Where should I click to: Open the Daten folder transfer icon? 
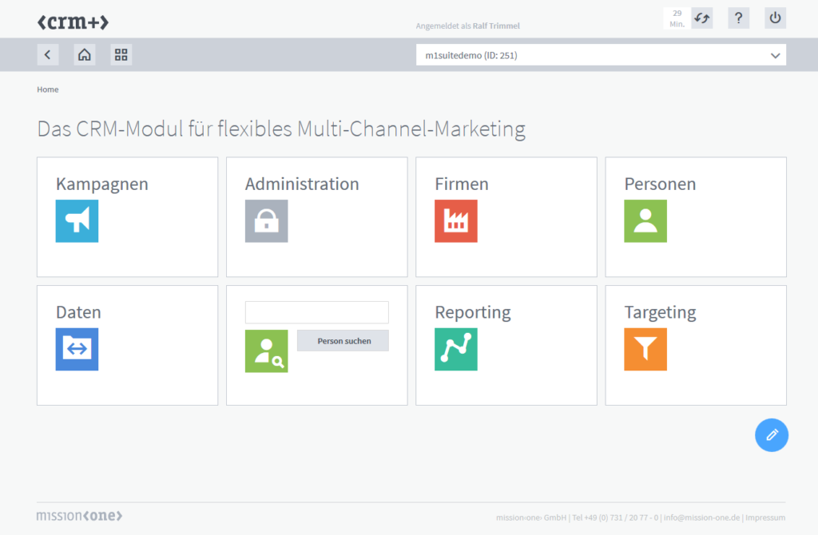[77, 349]
